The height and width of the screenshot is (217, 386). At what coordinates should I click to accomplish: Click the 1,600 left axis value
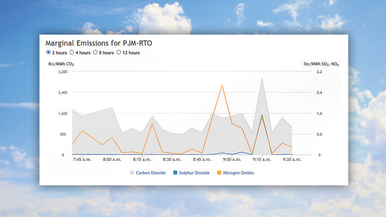pyautogui.click(x=63, y=114)
